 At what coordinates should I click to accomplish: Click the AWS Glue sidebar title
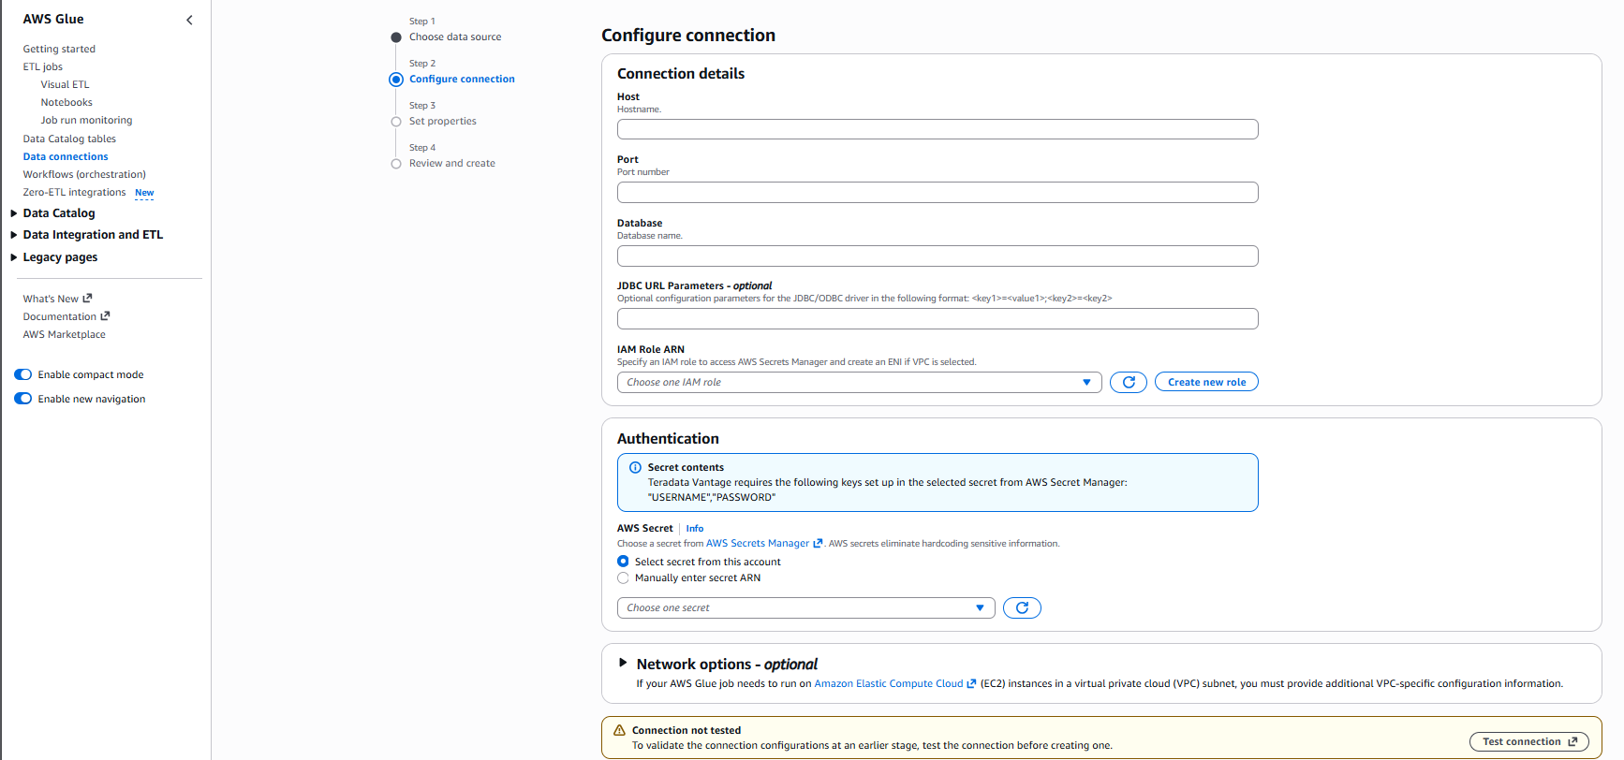53,19
